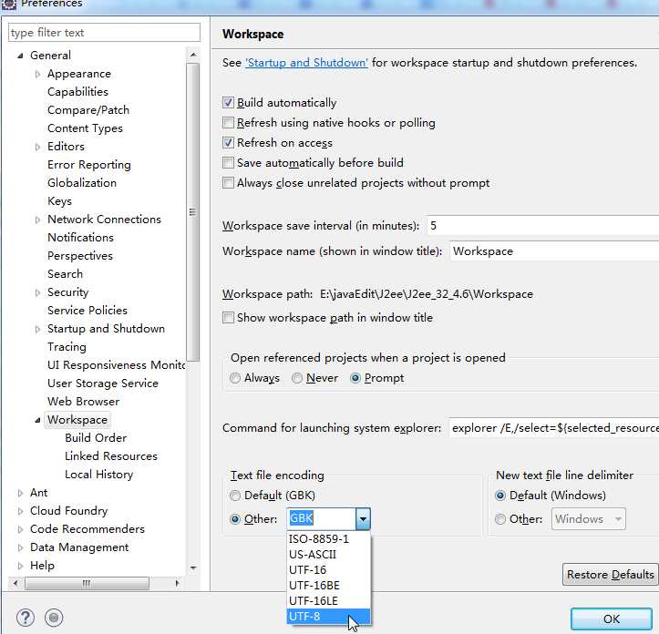Viewport: 659px width, 634px height.
Task: Choose Default (Windows) line delimiter
Action: (500, 496)
